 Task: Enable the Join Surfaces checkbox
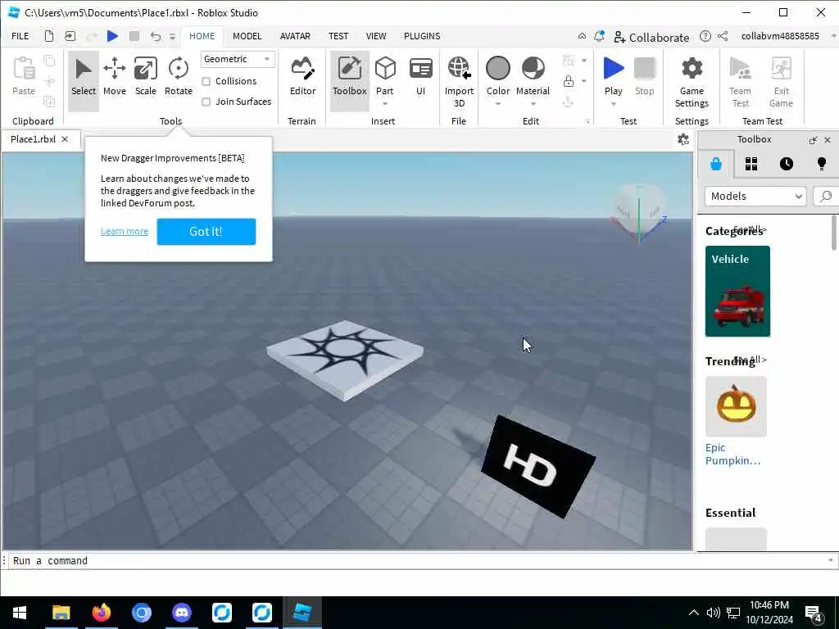(206, 102)
